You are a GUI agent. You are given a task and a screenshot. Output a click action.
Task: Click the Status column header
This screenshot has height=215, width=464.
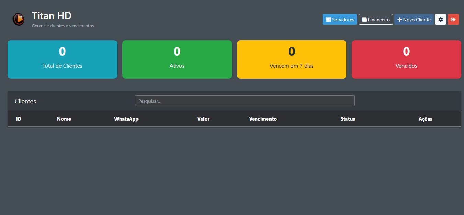coord(347,119)
